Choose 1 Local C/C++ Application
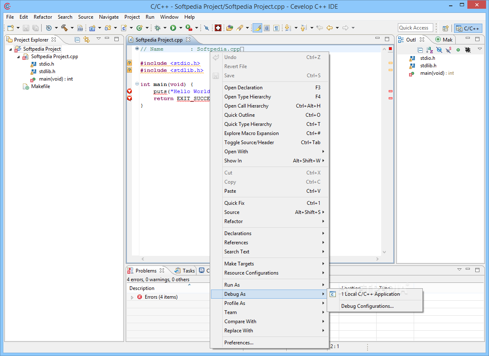 tap(375, 294)
